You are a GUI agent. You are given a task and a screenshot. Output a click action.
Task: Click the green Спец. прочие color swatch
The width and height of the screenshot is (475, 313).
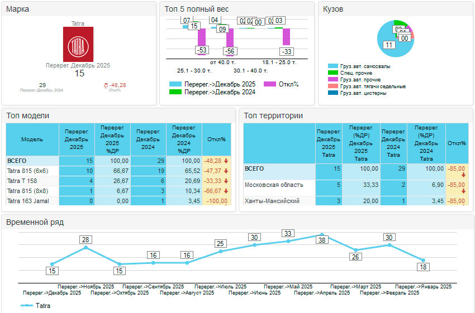(x=332, y=73)
